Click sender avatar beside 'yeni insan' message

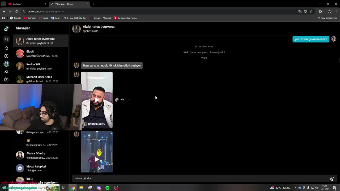pyautogui.click(x=334, y=39)
